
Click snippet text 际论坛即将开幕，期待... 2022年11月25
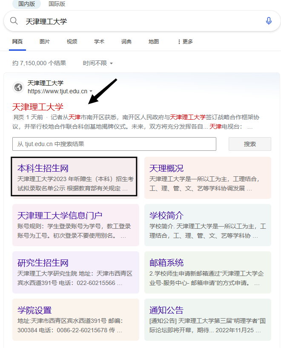[201, 330]
